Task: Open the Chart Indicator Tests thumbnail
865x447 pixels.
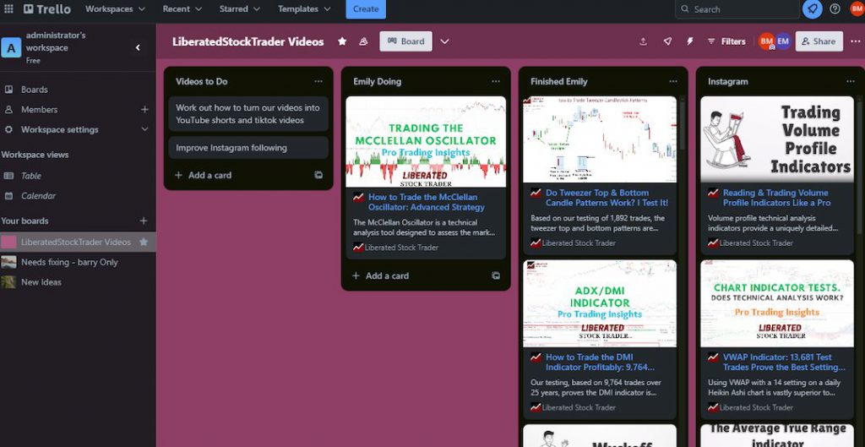Action: click(x=777, y=303)
